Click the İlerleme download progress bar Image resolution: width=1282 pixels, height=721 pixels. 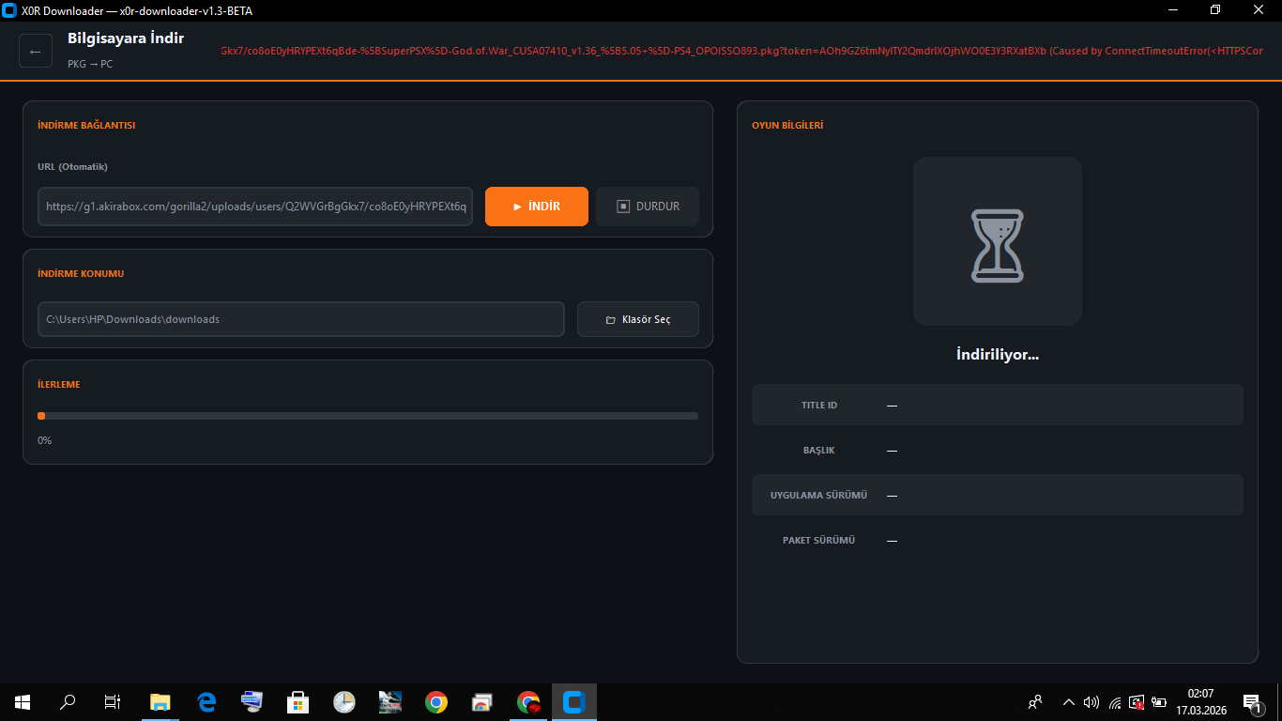(368, 416)
